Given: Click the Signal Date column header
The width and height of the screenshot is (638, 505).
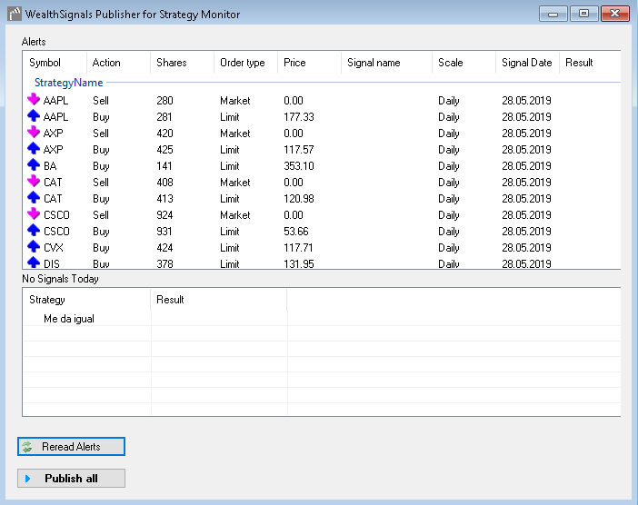Looking at the screenshot, I should click(526, 63).
